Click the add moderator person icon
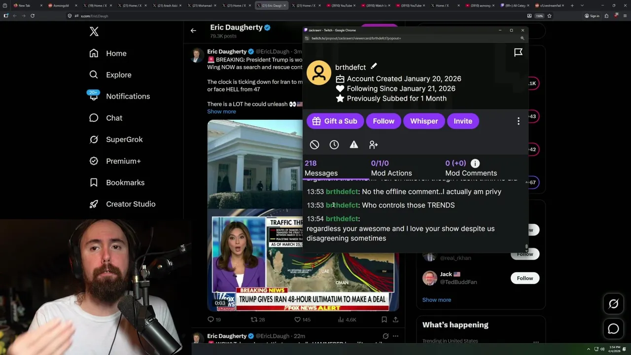Viewport: 631px width, 355px height. coord(373,144)
